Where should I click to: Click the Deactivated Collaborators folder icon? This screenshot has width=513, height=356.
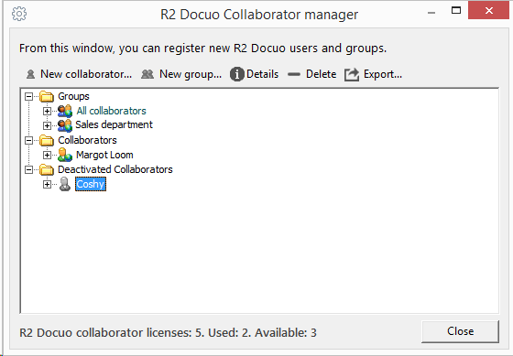coord(47,169)
